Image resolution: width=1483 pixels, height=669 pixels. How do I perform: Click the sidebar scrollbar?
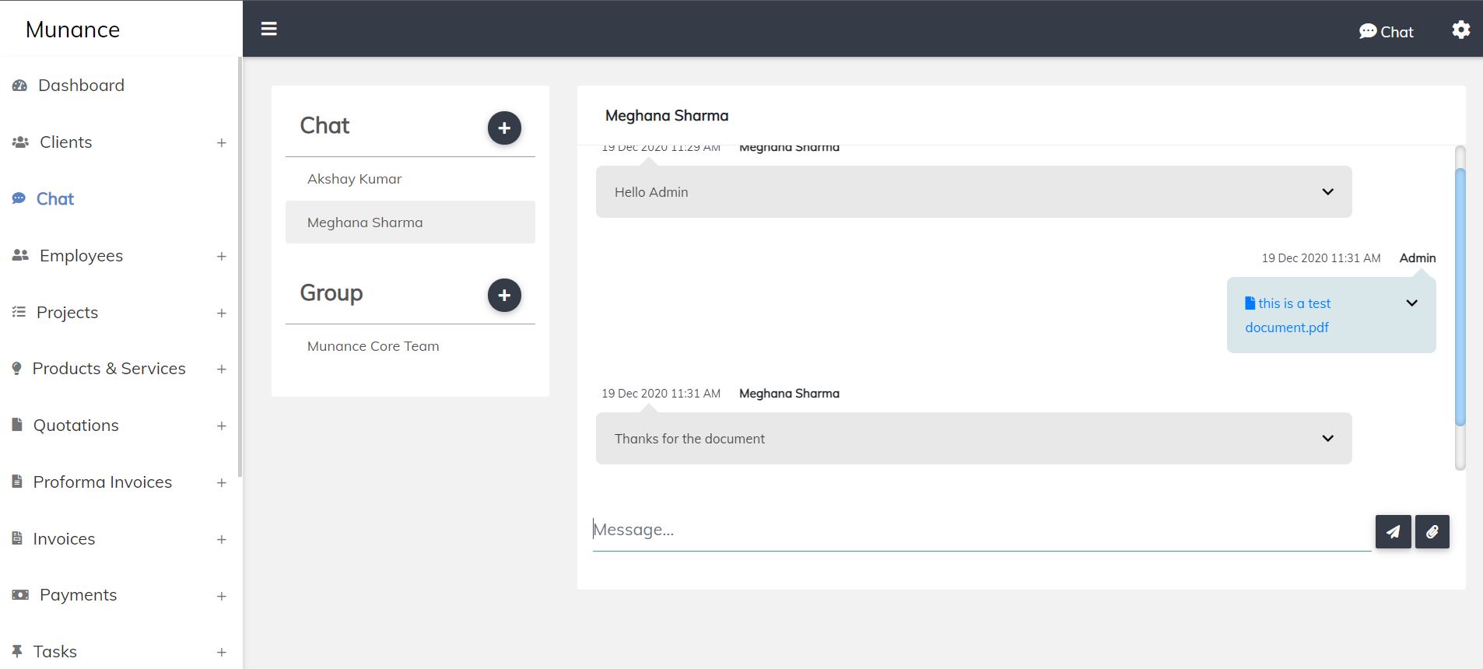240,267
